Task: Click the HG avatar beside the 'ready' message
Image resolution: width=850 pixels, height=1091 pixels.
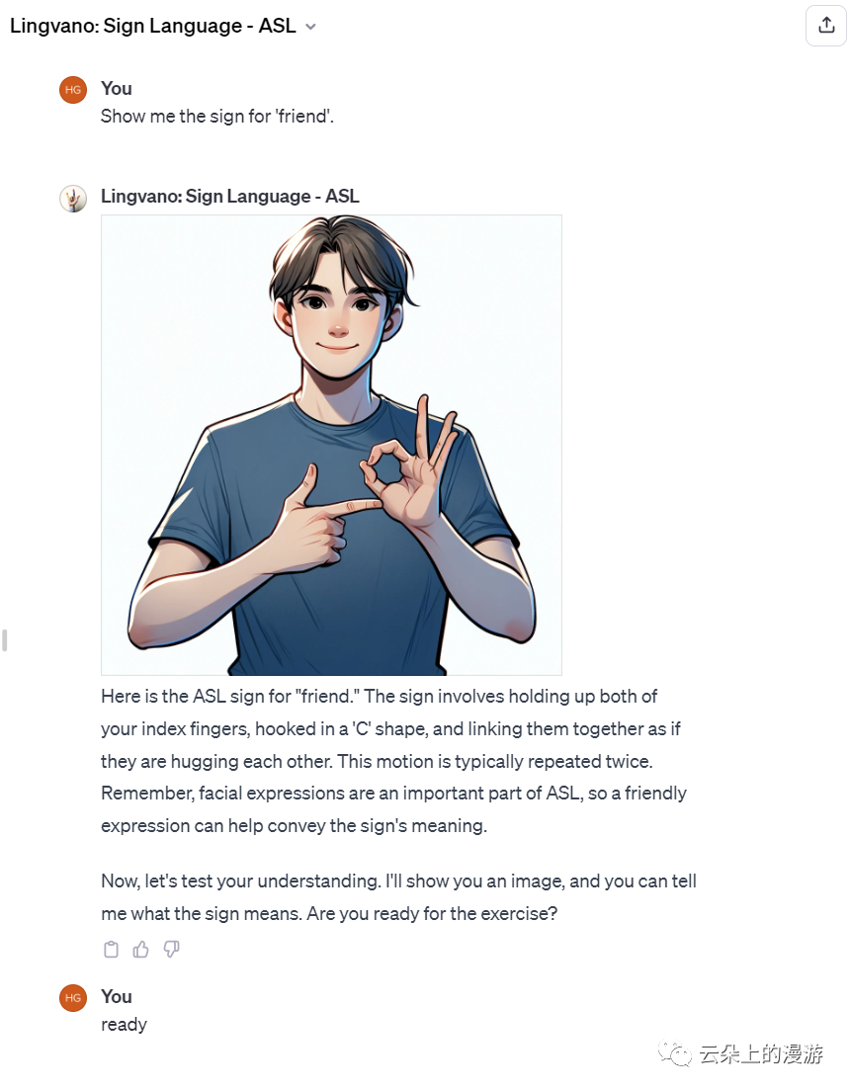Action: tap(73, 998)
